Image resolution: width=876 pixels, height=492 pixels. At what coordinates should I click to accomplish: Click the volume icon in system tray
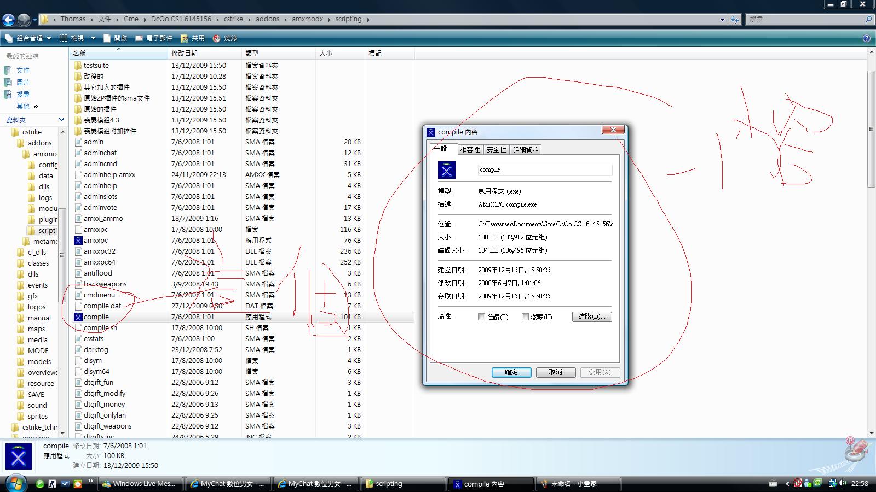pos(842,483)
